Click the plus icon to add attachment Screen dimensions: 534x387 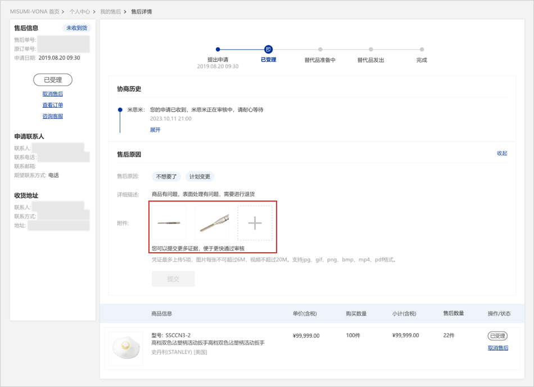point(255,223)
